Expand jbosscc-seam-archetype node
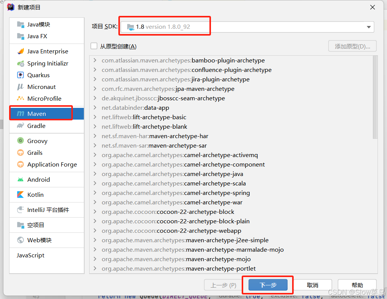387x299 pixels. click(x=95, y=98)
